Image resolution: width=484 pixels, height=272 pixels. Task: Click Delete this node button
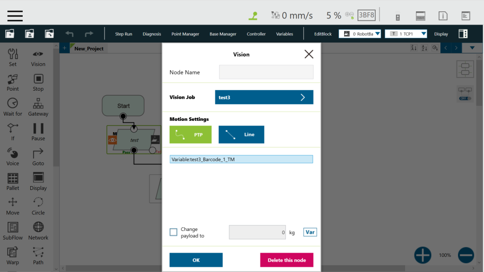pos(286,260)
